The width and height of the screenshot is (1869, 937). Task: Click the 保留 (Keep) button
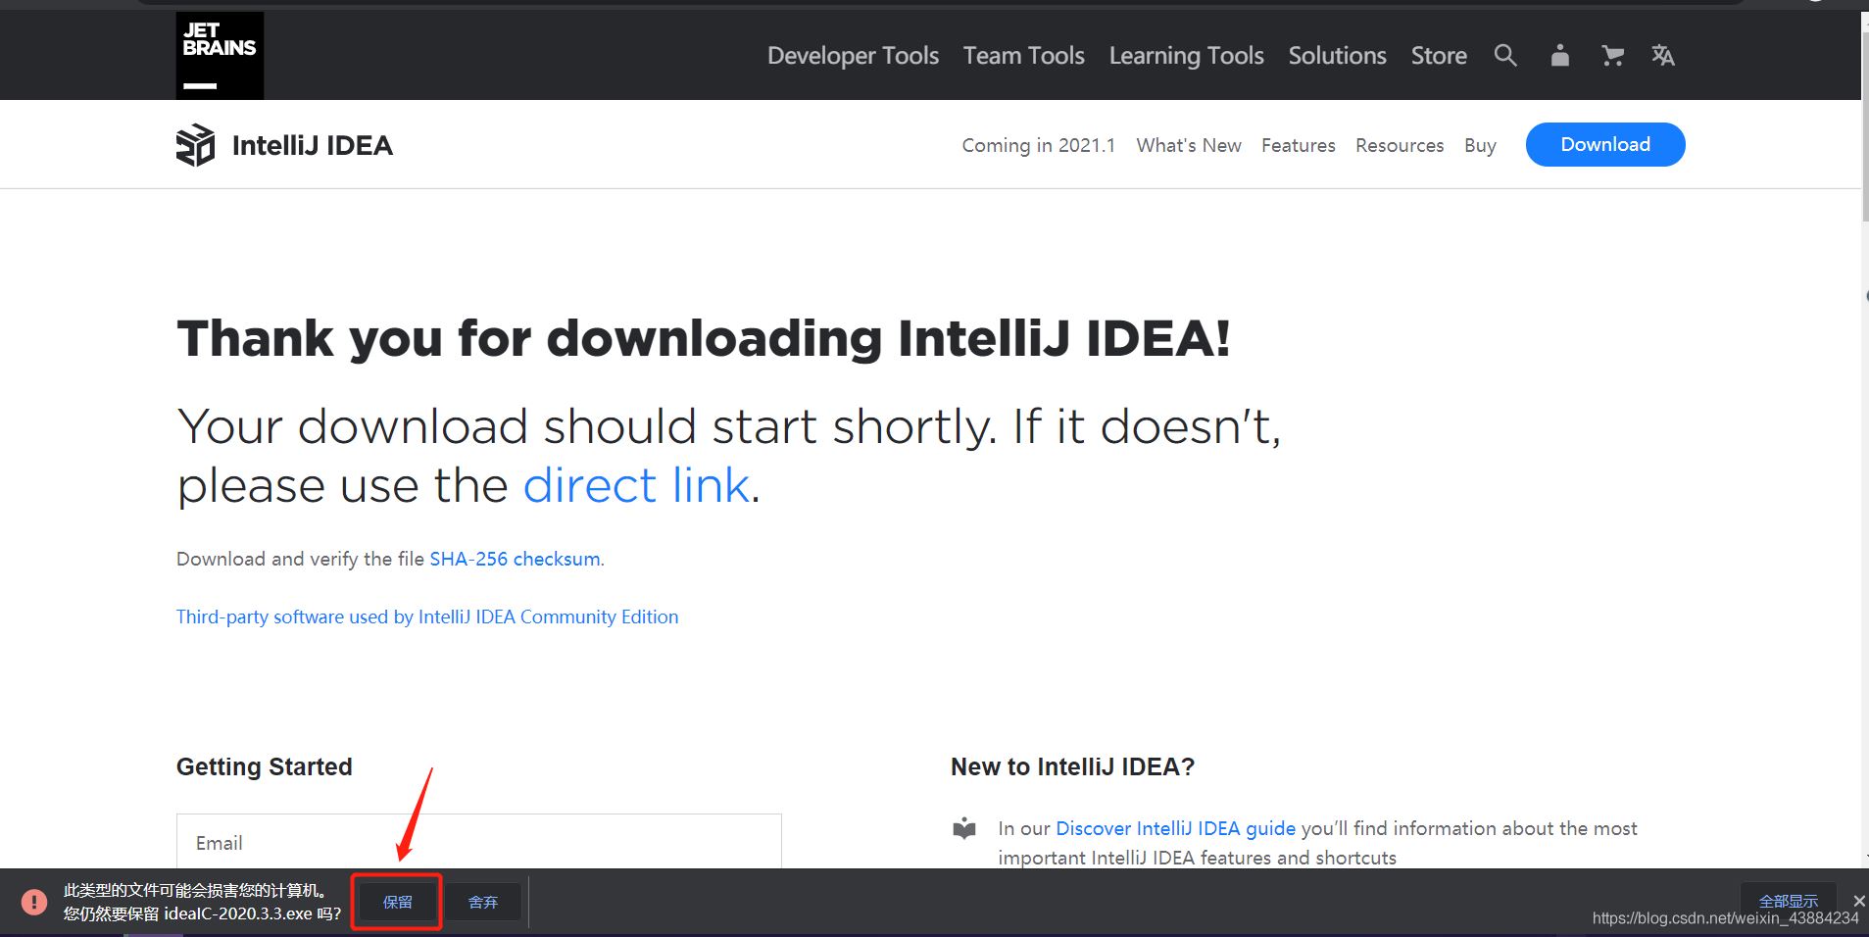tap(397, 902)
